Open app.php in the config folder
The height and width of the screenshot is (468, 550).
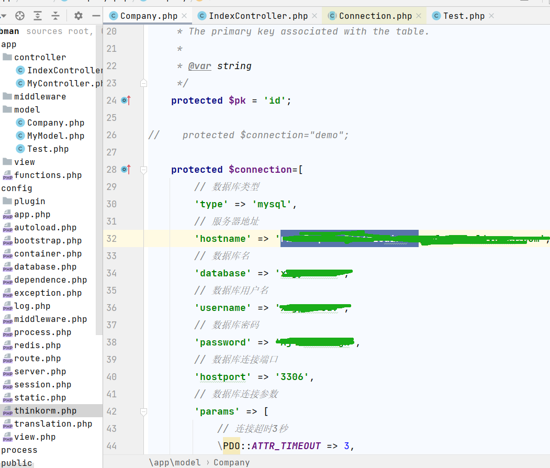[32, 214]
